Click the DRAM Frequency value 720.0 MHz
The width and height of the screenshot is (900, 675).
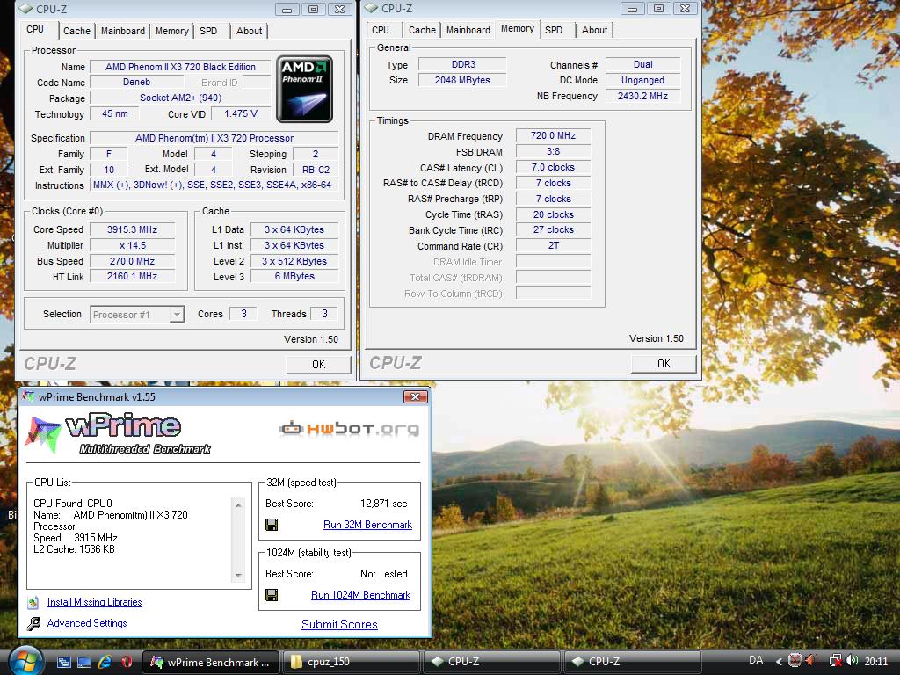point(553,135)
